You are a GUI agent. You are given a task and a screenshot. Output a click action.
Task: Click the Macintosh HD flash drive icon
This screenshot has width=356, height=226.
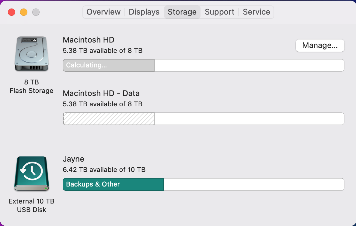[x=31, y=54]
